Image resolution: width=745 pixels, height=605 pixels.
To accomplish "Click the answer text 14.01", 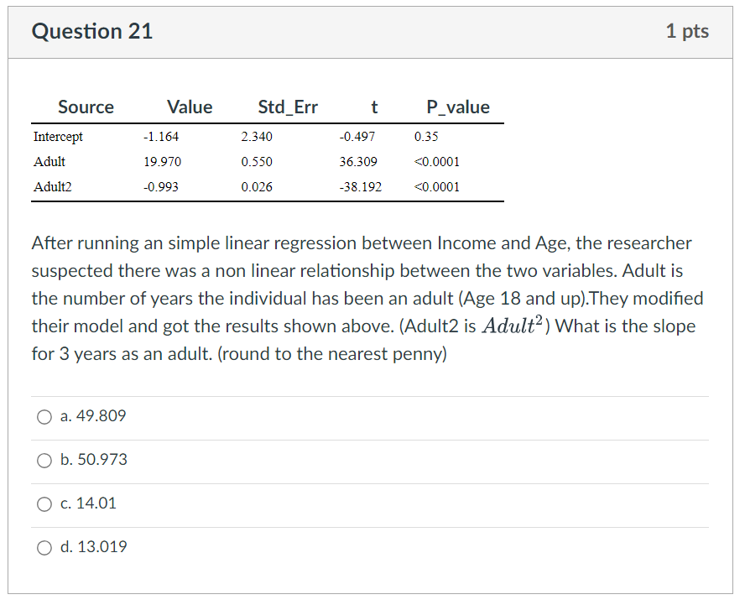I will (89, 503).
